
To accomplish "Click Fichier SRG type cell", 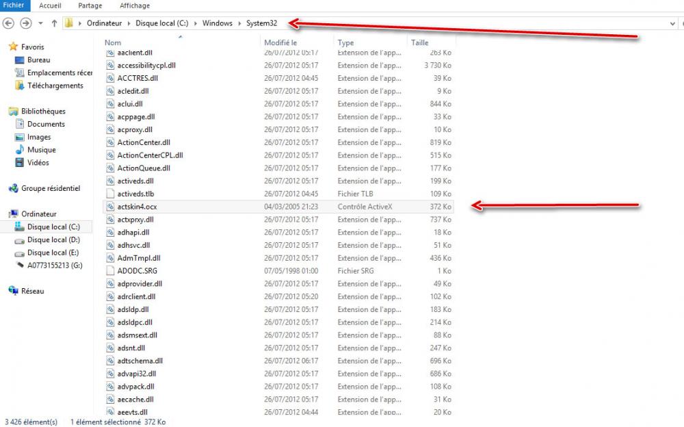I will pyautogui.click(x=356, y=271).
